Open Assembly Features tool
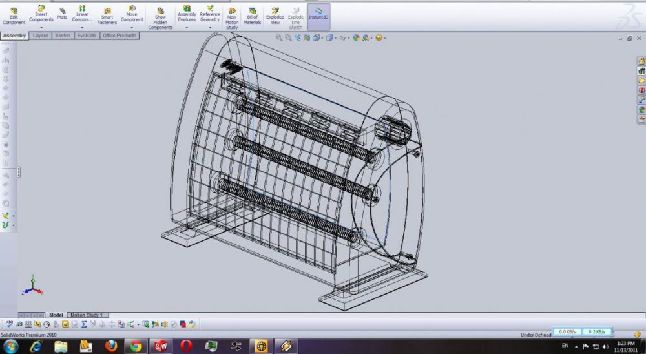Image resolution: width=646 pixels, height=354 pixels. click(187, 14)
